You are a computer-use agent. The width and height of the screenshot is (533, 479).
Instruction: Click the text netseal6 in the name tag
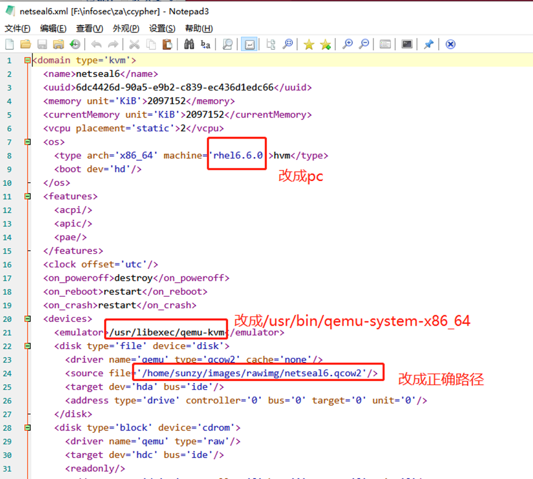[x=98, y=74]
